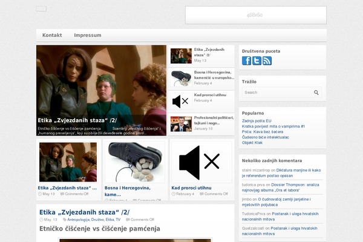Open the Društvo category tag
363x242 pixels.
[x=97, y=220]
